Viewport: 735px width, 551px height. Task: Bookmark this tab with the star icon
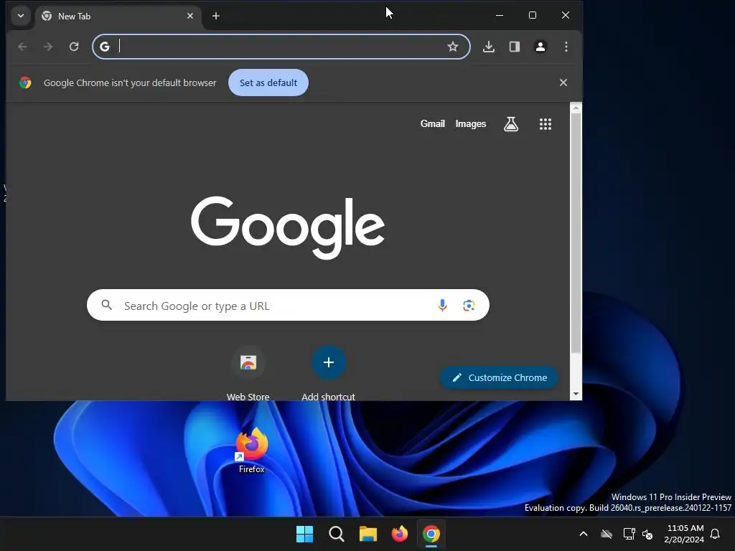pos(452,47)
